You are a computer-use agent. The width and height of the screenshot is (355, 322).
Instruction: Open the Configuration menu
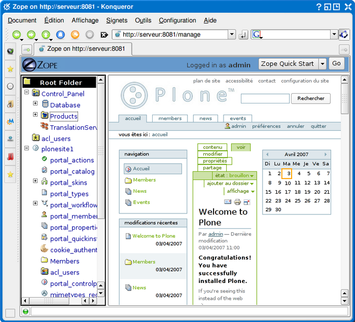coord(177,20)
